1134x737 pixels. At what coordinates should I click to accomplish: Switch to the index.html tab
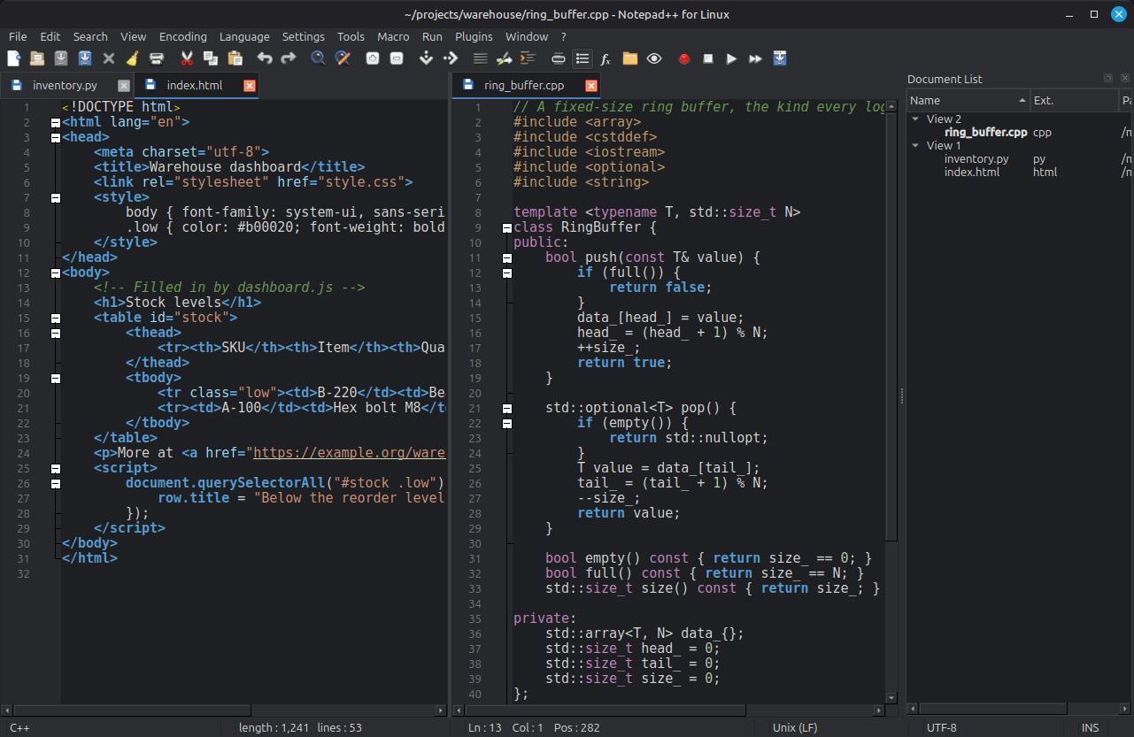[x=196, y=86]
